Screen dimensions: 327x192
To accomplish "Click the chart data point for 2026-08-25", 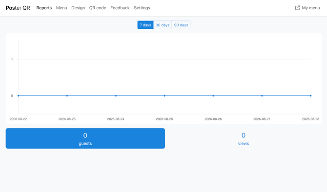I will (164, 96).
